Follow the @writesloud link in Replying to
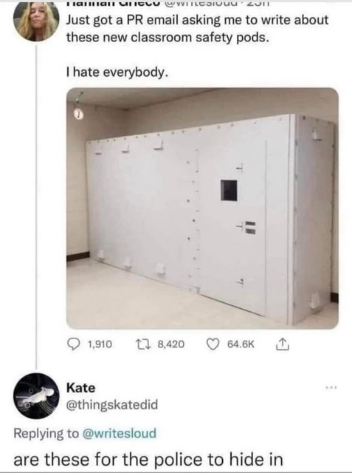The image size is (352, 473). pyautogui.click(x=119, y=433)
